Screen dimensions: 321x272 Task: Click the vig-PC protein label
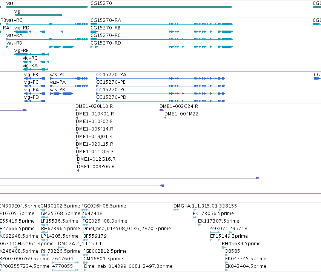[31, 82]
